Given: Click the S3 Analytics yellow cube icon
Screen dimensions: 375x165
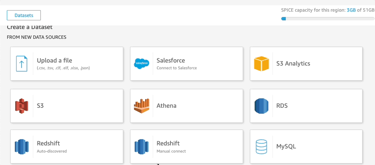Looking at the screenshot, I should click(261, 64).
